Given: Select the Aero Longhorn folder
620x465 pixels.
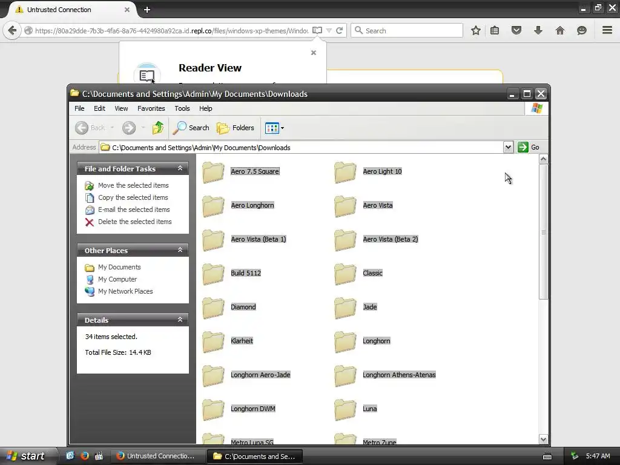Looking at the screenshot, I should [239, 206].
